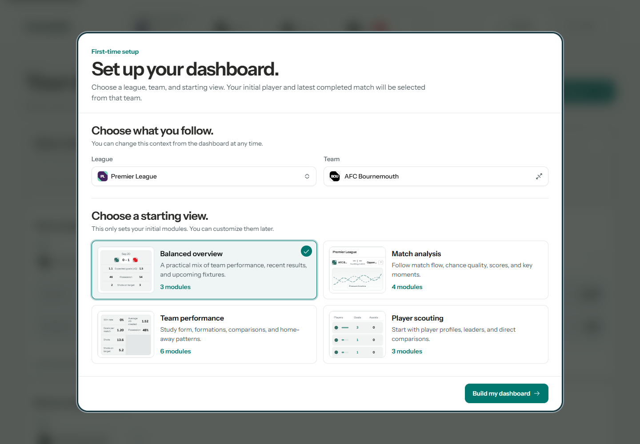
Task: Click the Match analysis preview thumbnail
Action: 357,270
